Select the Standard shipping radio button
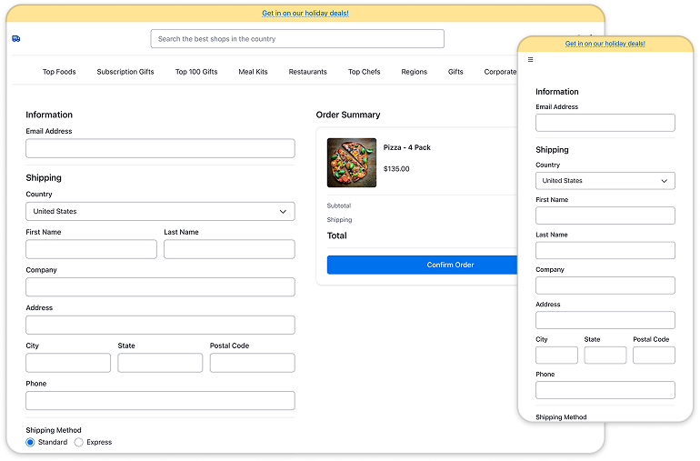 point(31,442)
